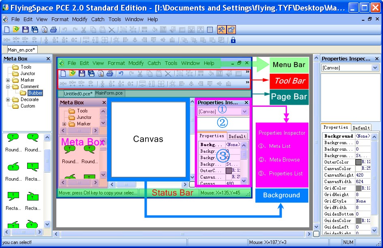Click the CanvasColor white swatch
Viewport: 383px width, 248px height.
click(358, 168)
